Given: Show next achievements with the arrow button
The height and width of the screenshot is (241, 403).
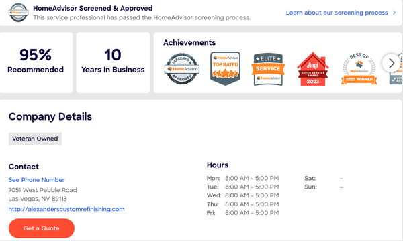Looking at the screenshot, I should tap(391, 63).
